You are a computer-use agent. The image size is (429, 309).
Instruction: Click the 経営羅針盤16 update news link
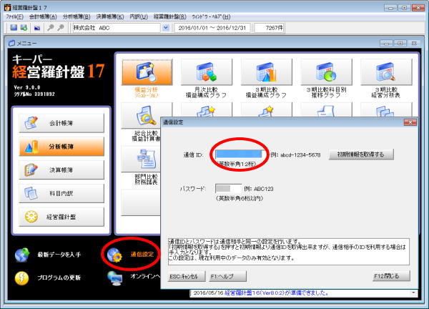pos(276,293)
